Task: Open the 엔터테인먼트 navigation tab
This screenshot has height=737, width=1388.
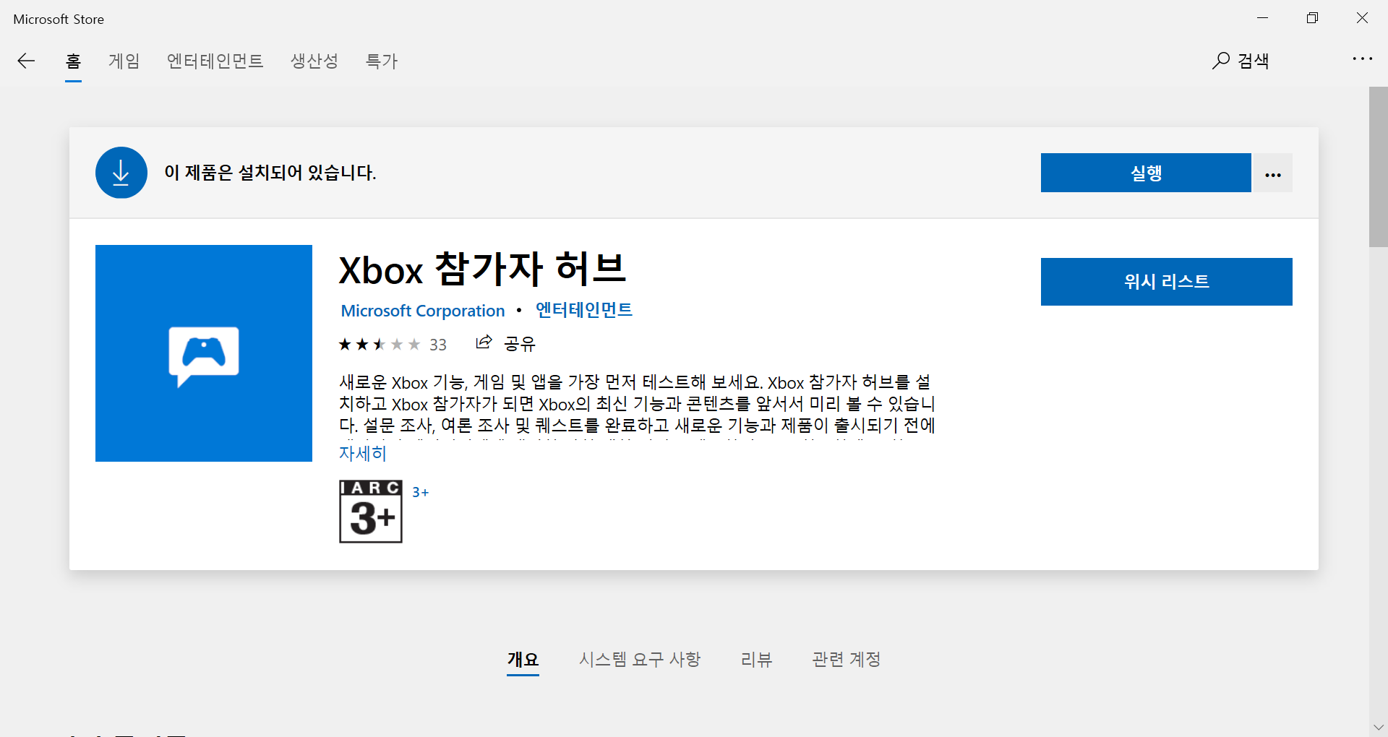Action: [215, 61]
